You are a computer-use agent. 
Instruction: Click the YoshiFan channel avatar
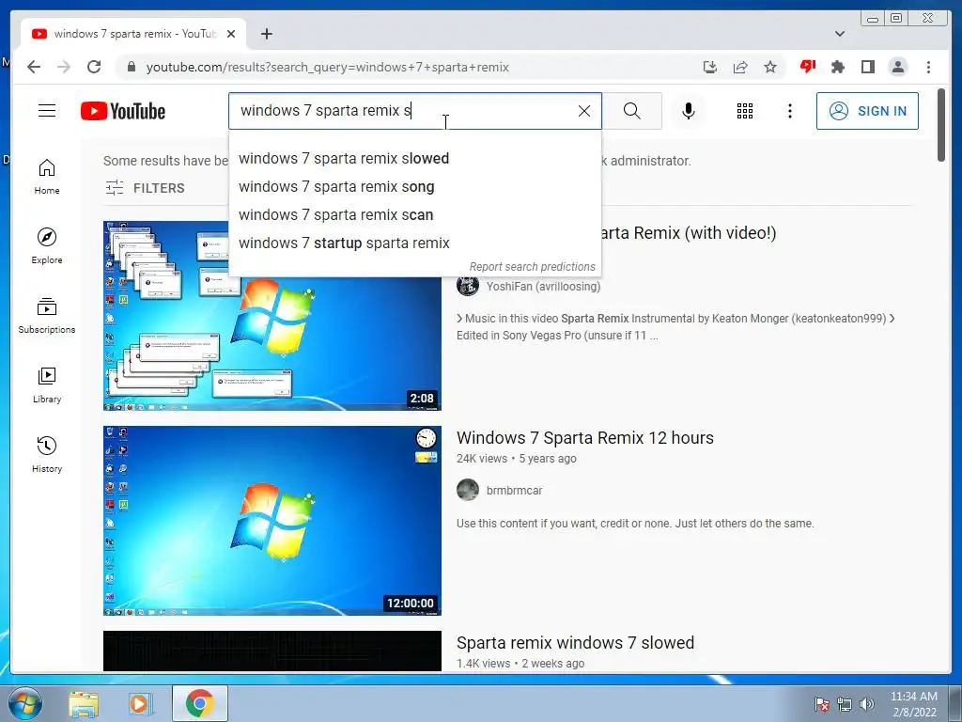point(468,286)
